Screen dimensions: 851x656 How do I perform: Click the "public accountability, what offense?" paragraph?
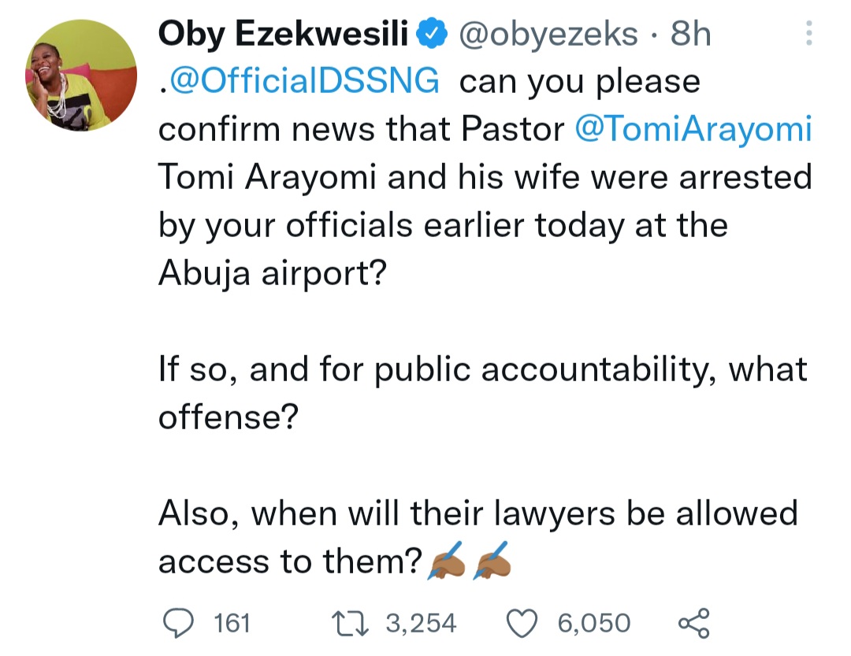(x=482, y=393)
